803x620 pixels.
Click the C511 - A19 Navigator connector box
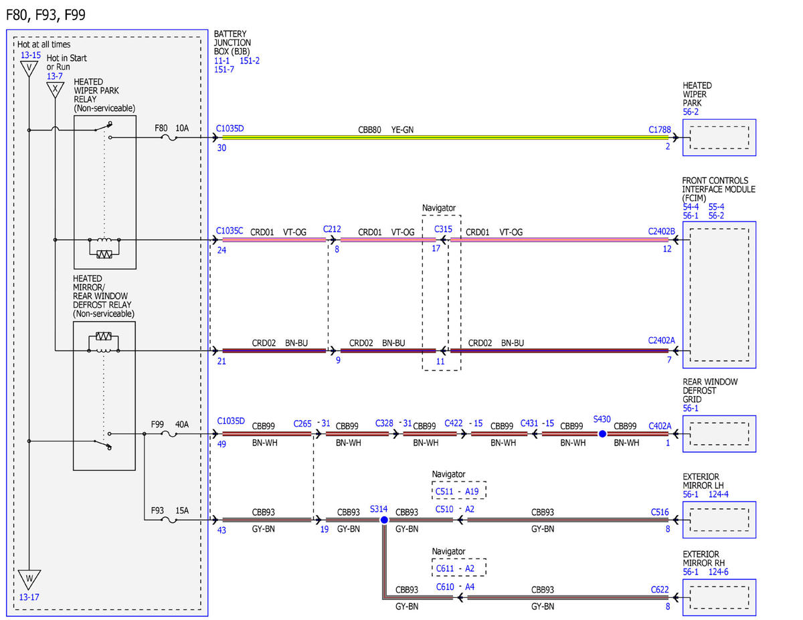pos(458,491)
